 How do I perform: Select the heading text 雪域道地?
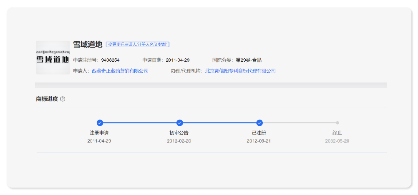pos(88,45)
